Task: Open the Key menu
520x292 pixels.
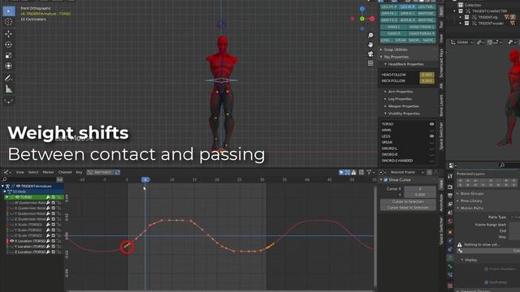Action: point(79,172)
